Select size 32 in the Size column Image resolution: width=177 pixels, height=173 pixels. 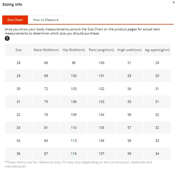point(19,115)
